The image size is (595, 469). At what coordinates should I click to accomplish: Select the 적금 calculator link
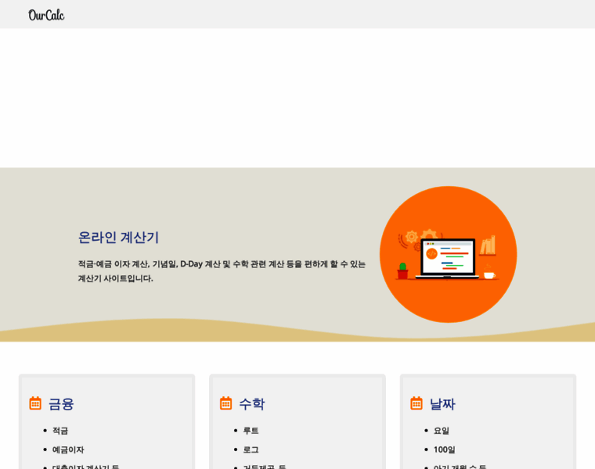pyautogui.click(x=60, y=431)
